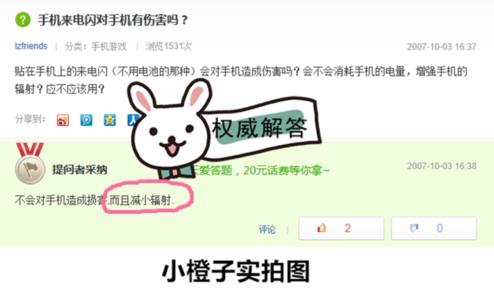Click question title 手机来电闪对手机有伤害吗

[113, 20]
